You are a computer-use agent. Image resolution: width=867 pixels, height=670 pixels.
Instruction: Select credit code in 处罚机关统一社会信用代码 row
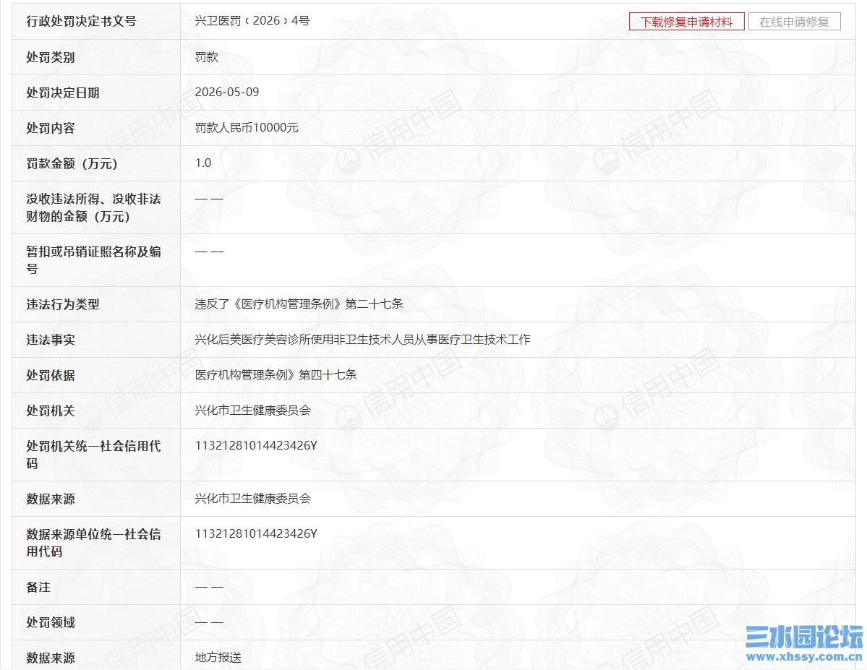(x=256, y=445)
